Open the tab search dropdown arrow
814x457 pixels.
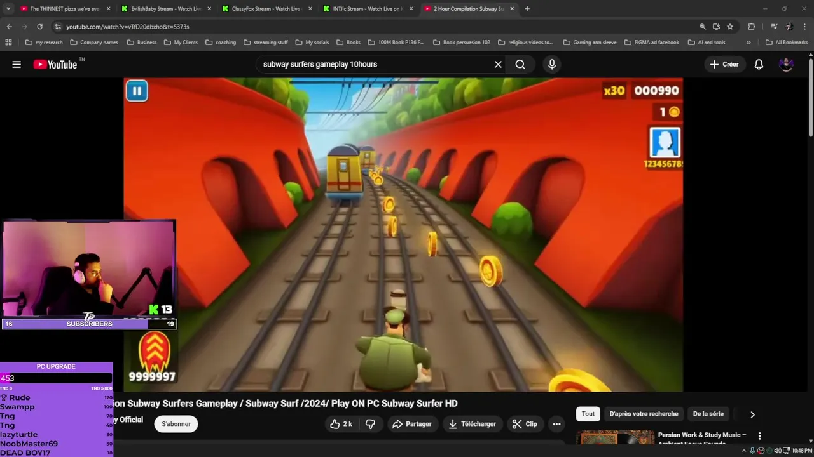pyautogui.click(x=8, y=9)
